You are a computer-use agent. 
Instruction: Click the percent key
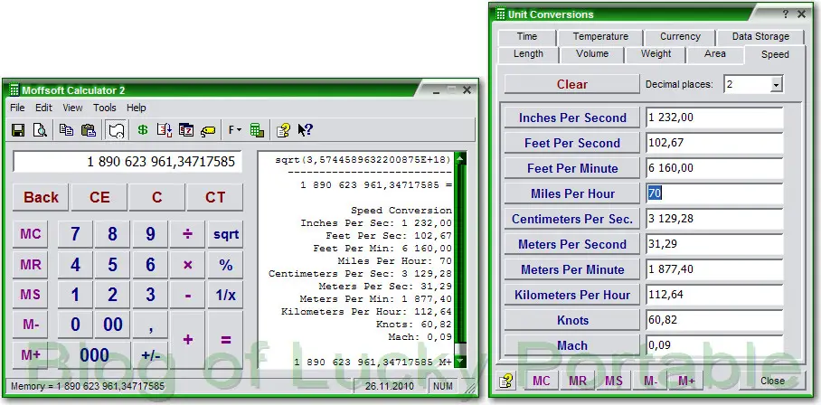tap(226, 265)
